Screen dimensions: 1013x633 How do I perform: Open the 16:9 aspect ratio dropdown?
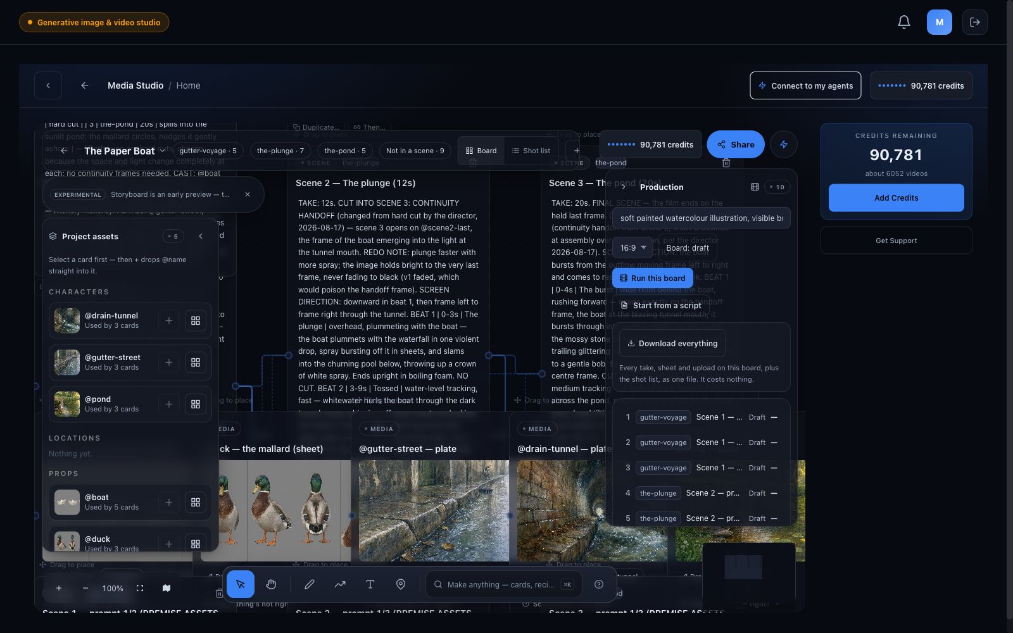pyautogui.click(x=632, y=248)
